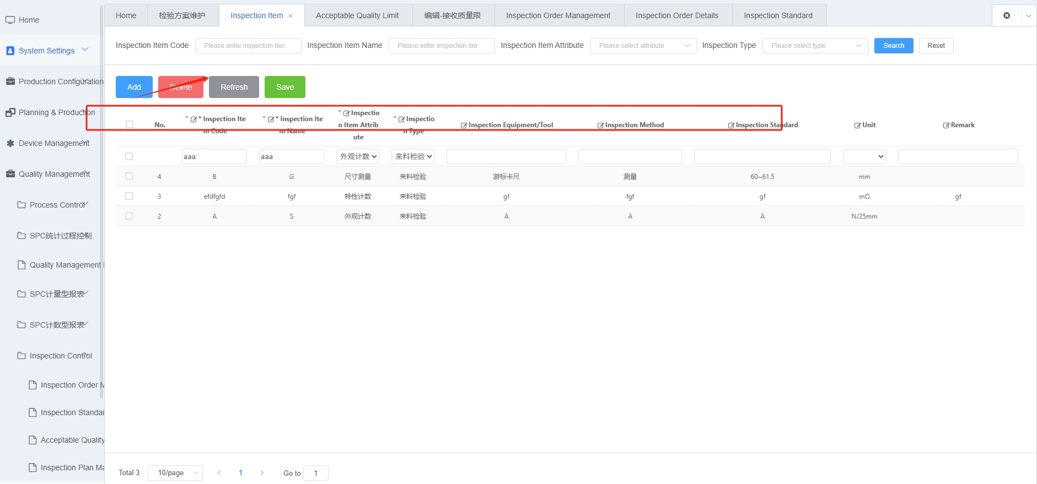Viewport: 1037px width, 484px height.
Task: Check the checkbox of the aaa editing row
Action: (x=129, y=156)
